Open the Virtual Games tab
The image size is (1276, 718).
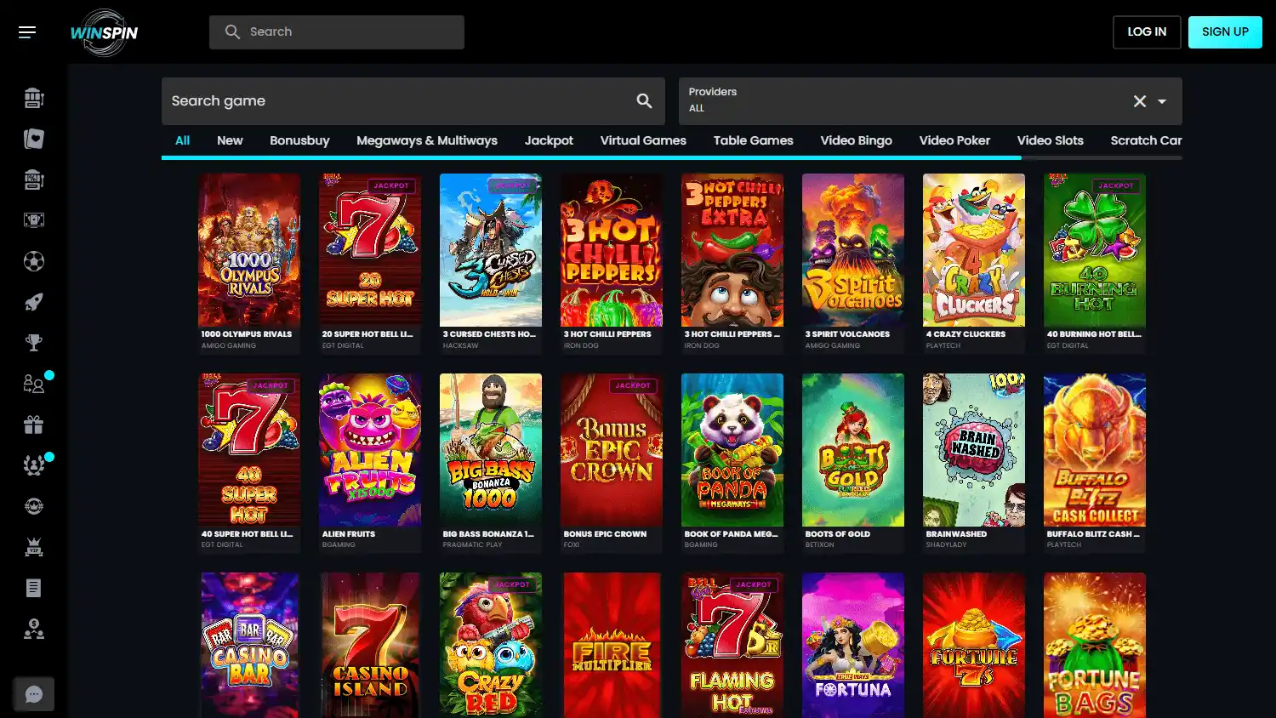tap(643, 140)
